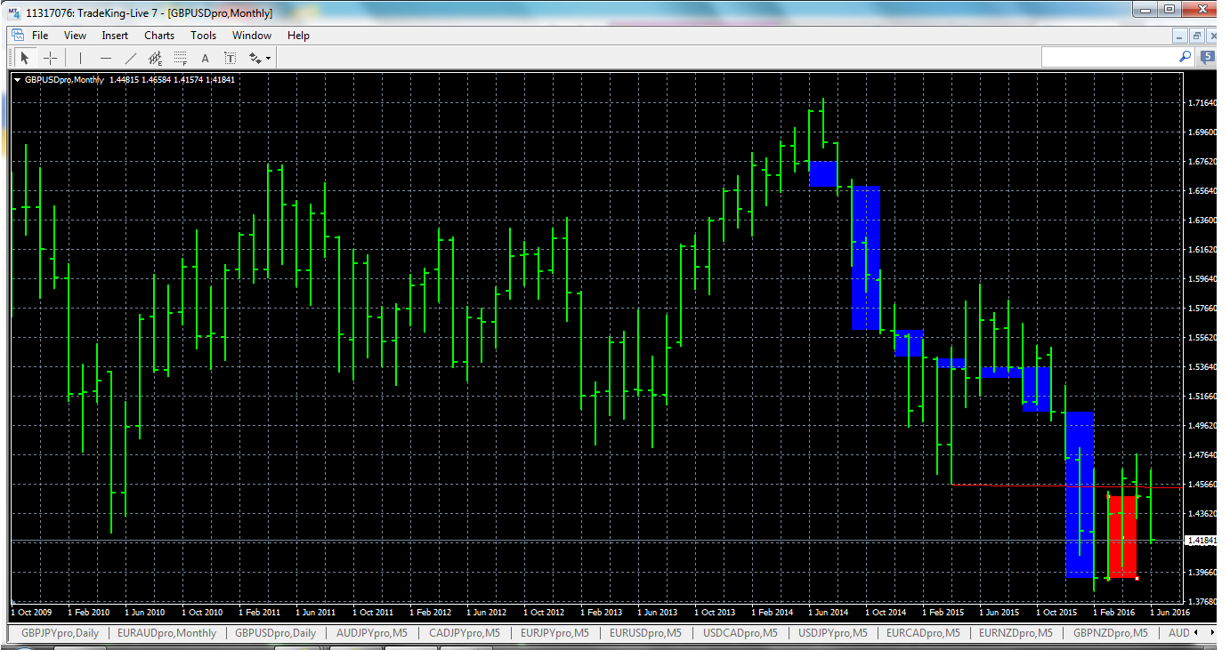Select the Trendline drawing tool
Screen dimensions: 1230x650
coord(130,57)
